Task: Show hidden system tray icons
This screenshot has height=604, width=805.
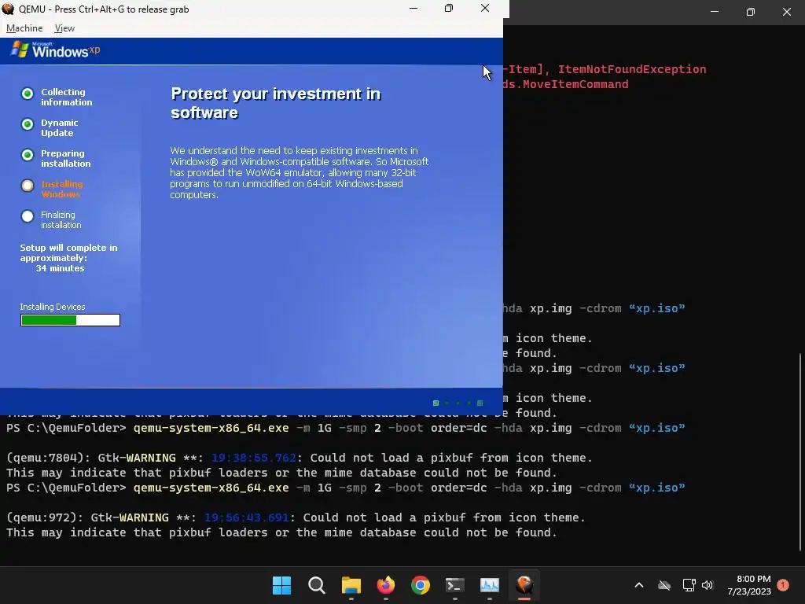Action: pos(639,585)
